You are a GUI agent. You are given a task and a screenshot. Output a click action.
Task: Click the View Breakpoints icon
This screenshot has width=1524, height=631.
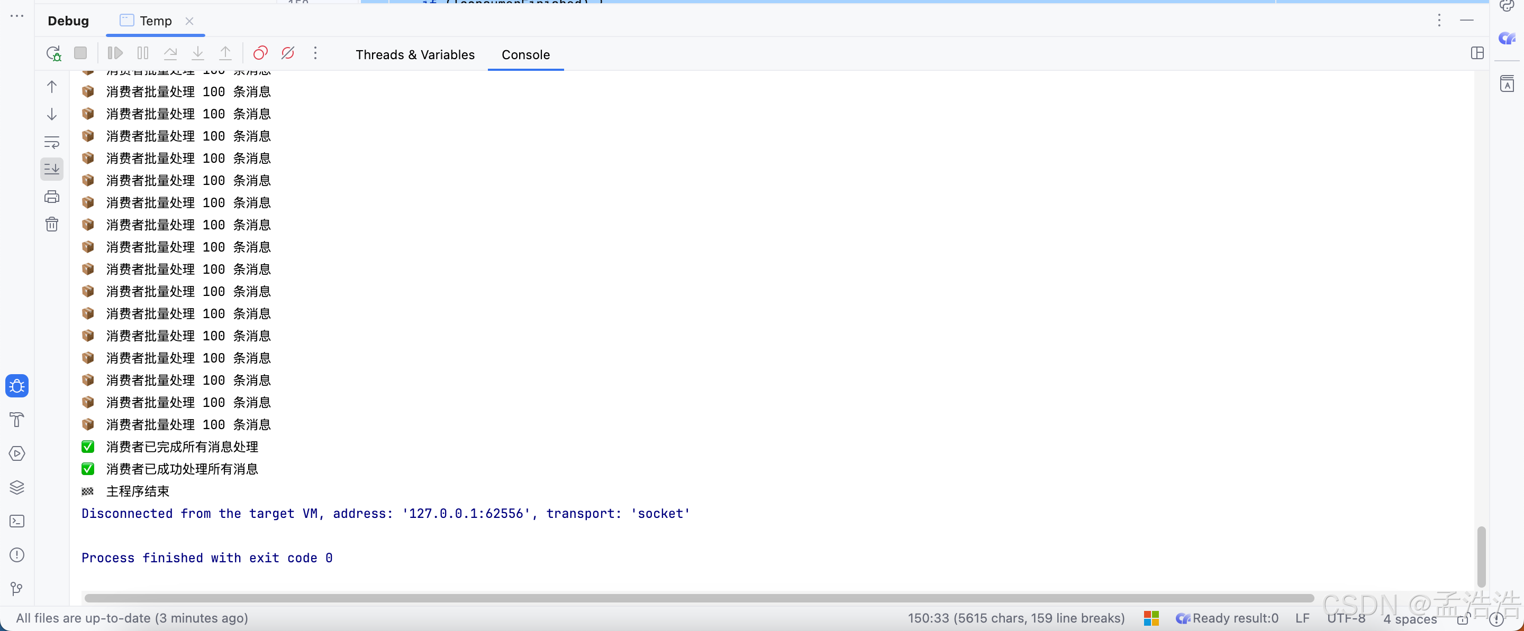click(260, 54)
